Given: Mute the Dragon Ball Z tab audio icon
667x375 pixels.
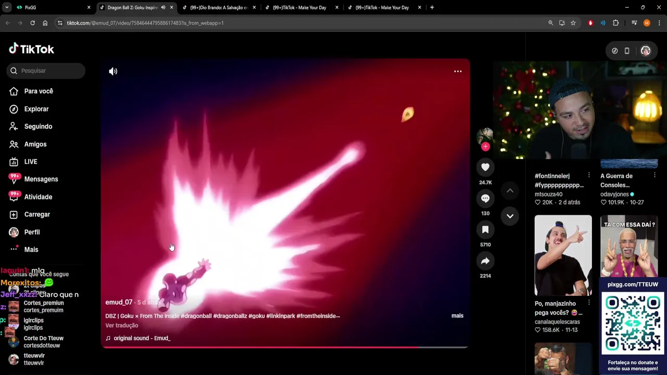Looking at the screenshot, I should point(163,7).
